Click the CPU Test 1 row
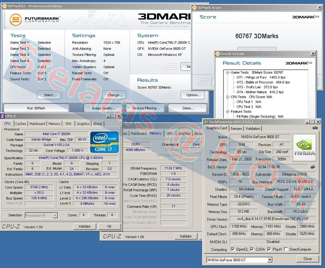The image size is (325, 268). [x=249, y=102]
